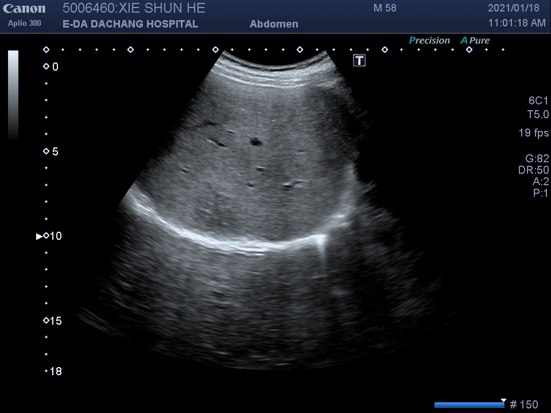Image resolution: width=551 pixels, height=413 pixels.
Task: Select the Abdomen exam preset label
Action: [274, 24]
